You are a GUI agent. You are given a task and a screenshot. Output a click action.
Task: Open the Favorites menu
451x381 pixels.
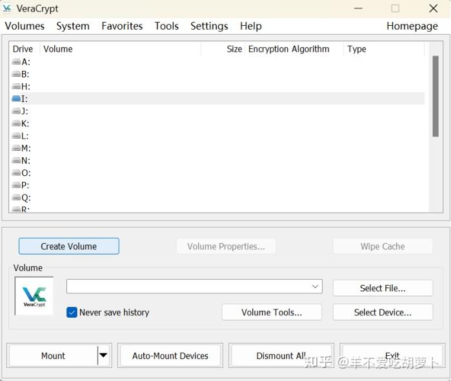(x=122, y=26)
